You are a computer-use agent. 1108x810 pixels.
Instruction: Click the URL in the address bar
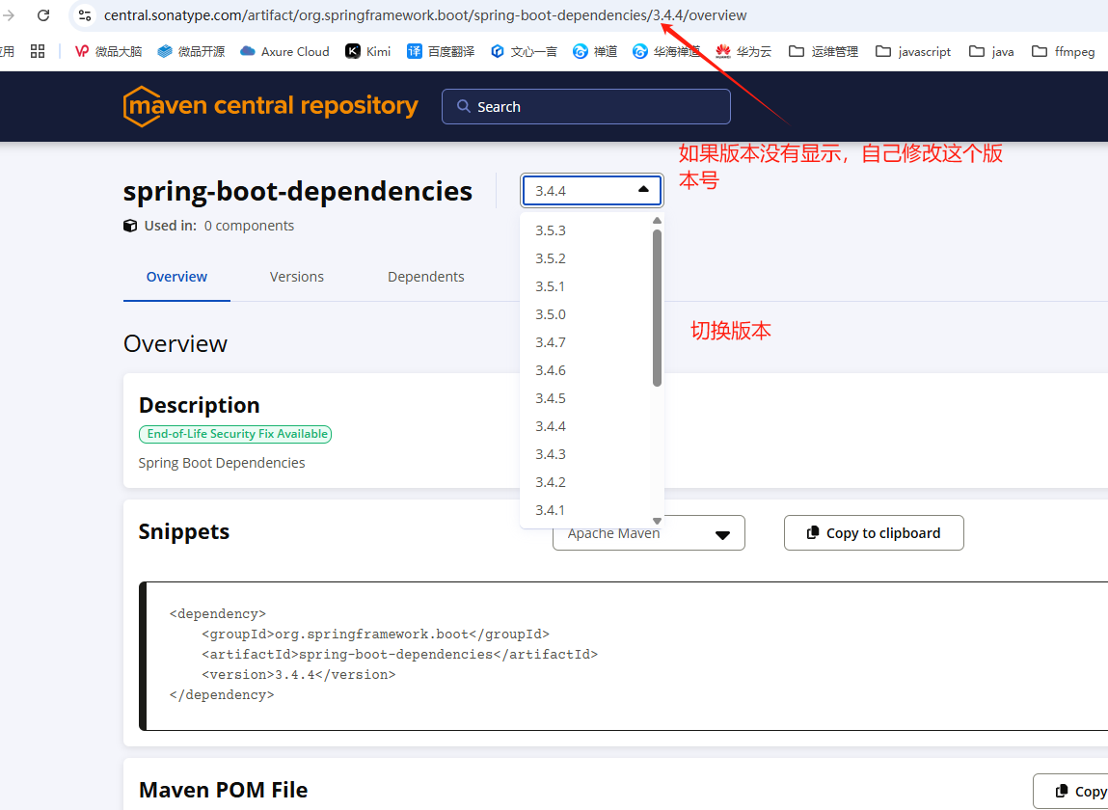click(x=424, y=14)
